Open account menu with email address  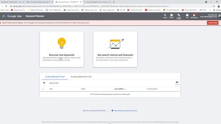209,16
